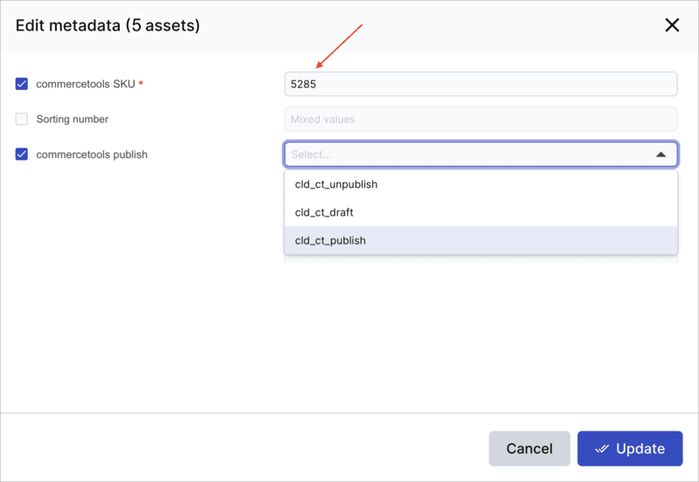The width and height of the screenshot is (699, 482).
Task: Collapse the commercetools publish dropdown arrow
Action: (661, 155)
